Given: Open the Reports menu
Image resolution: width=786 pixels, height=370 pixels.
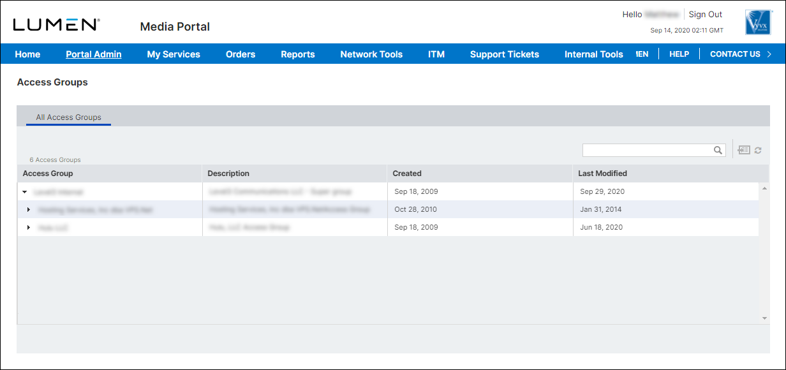Looking at the screenshot, I should coord(298,54).
